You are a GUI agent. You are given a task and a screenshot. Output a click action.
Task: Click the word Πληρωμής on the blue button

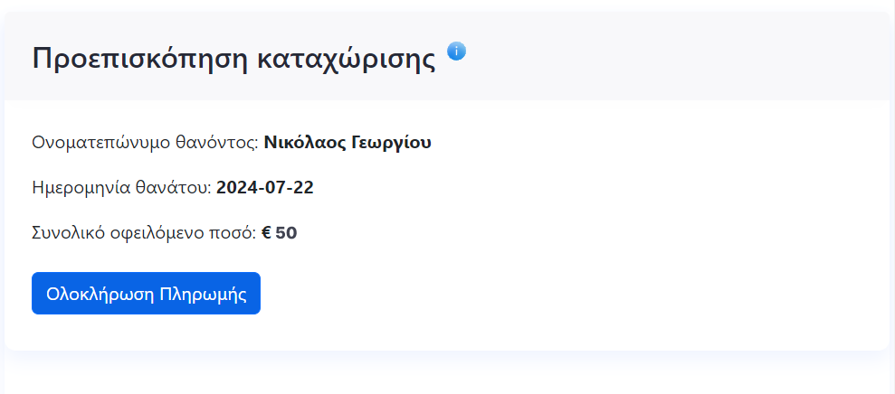203,294
